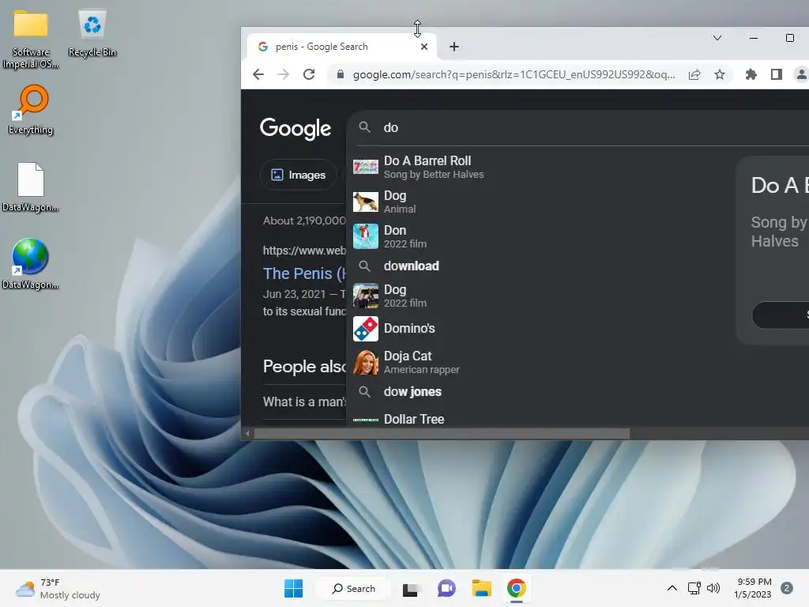This screenshot has width=809, height=607.
Task: Toggle the Chrome side panel icon
Action: tap(777, 74)
